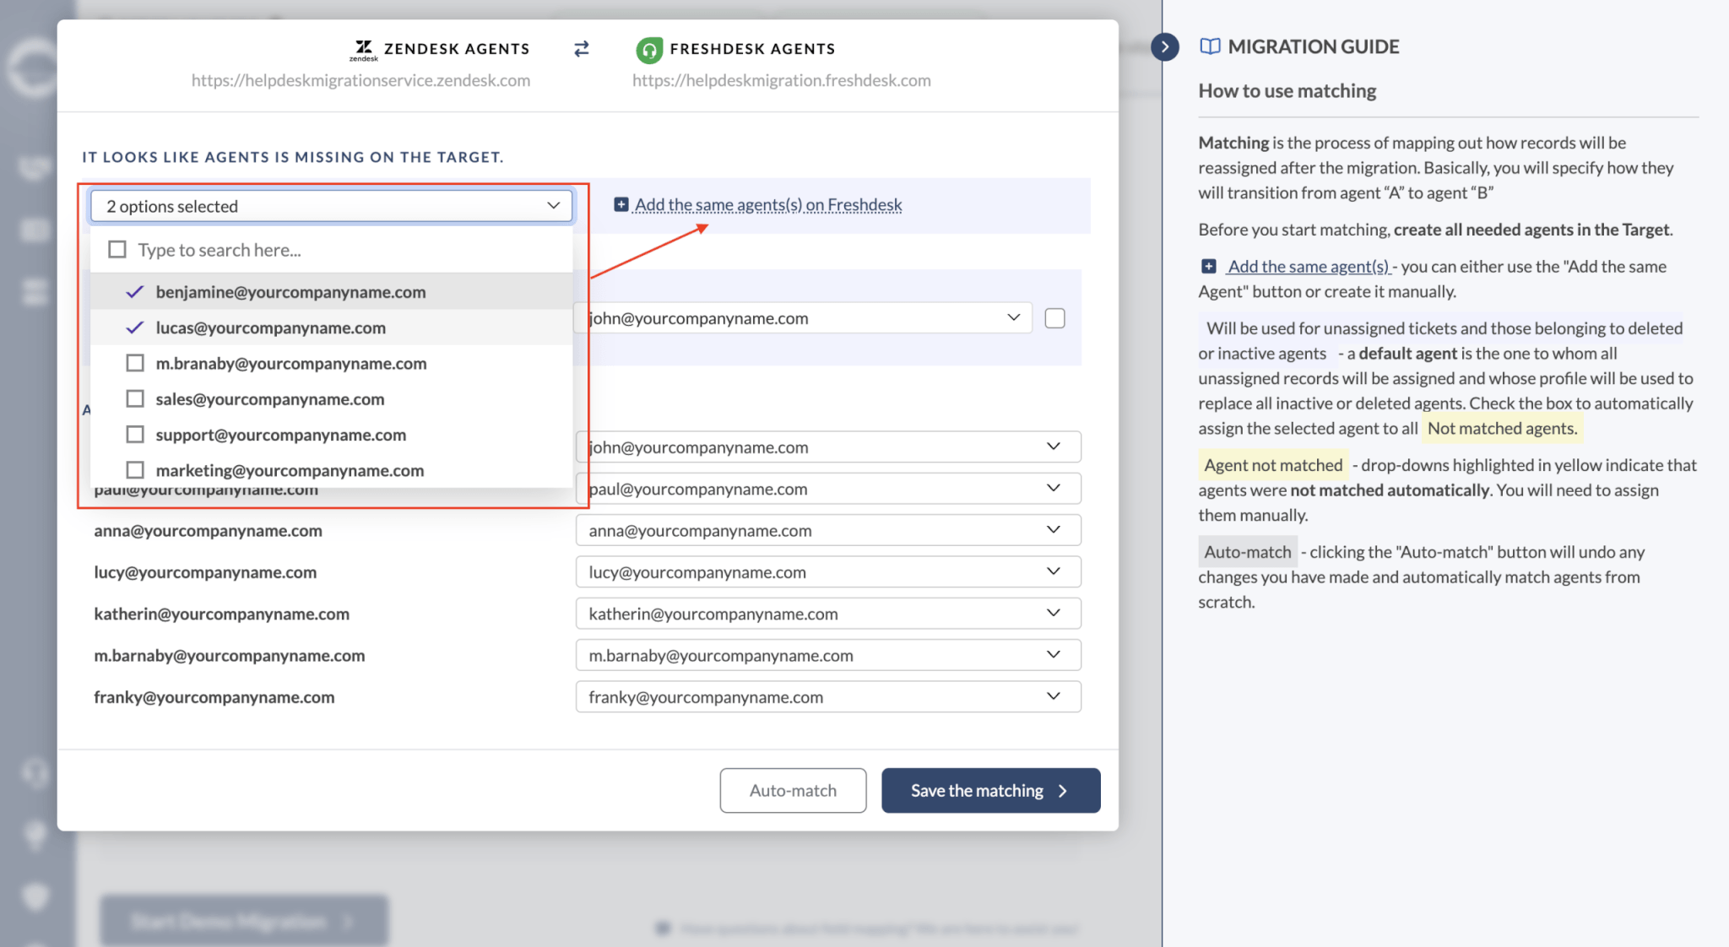The height and width of the screenshot is (947, 1729).
Task: Click the m.barnaby@yourcompanyname.com source agent label
Action: point(229,655)
